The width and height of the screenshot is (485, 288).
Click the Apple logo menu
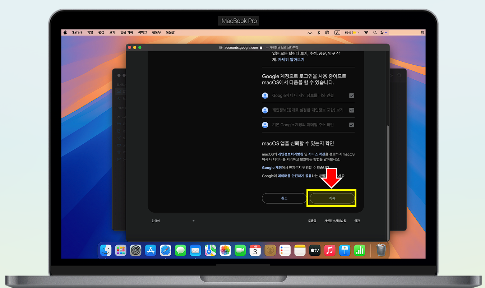65,32
